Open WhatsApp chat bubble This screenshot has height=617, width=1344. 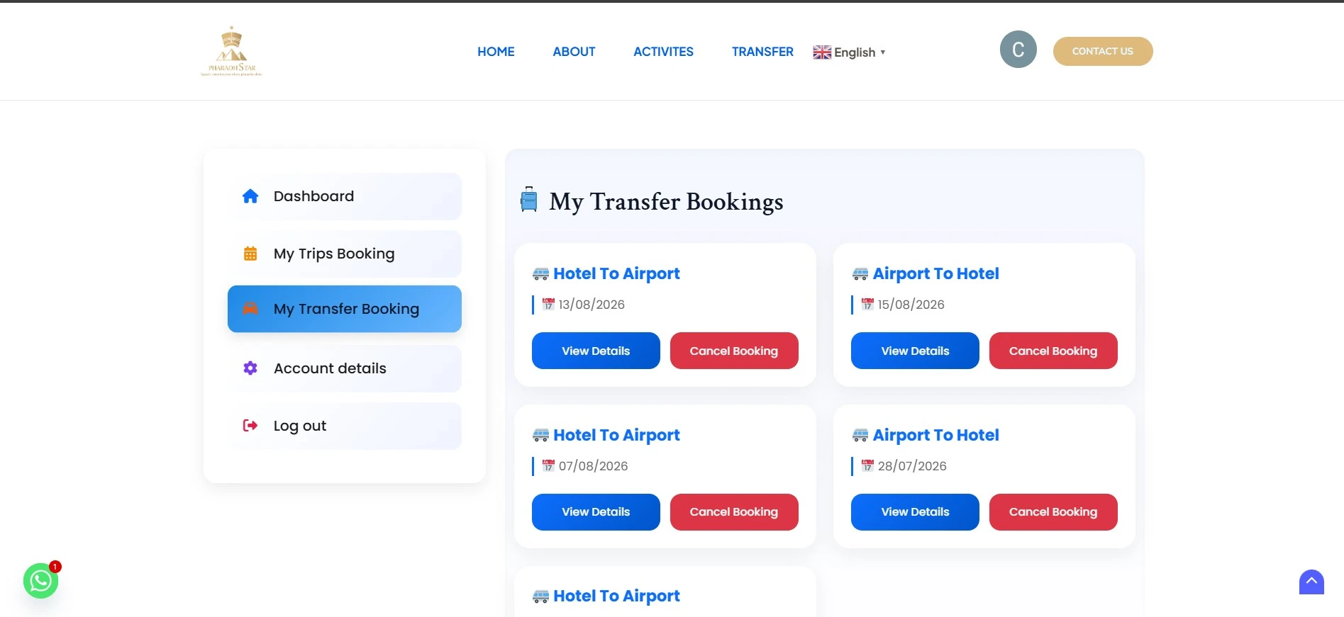pyautogui.click(x=40, y=581)
